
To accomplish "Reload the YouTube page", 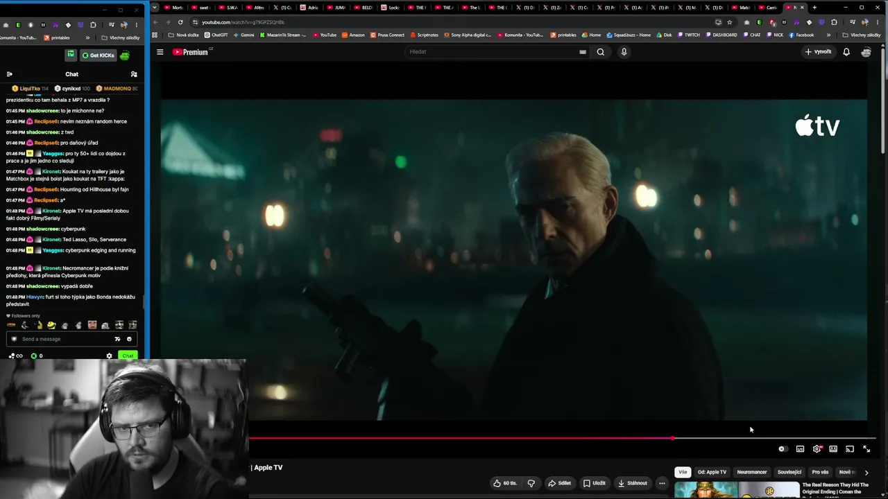I will [x=180, y=22].
